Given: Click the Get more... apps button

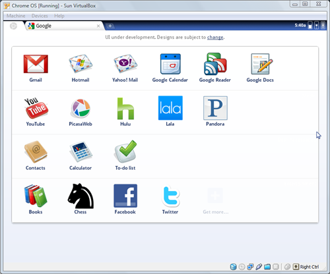Looking at the screenshot, I should point(215,200).
